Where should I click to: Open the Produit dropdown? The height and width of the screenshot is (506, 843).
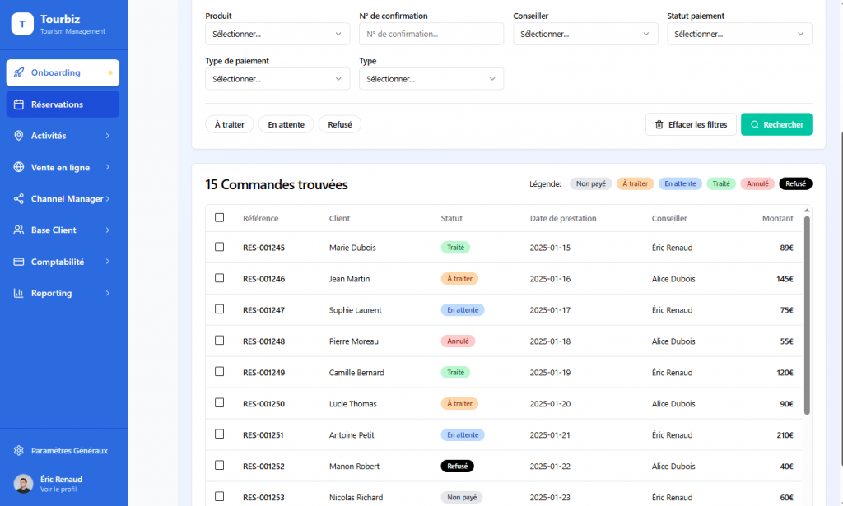click(277, 34)
